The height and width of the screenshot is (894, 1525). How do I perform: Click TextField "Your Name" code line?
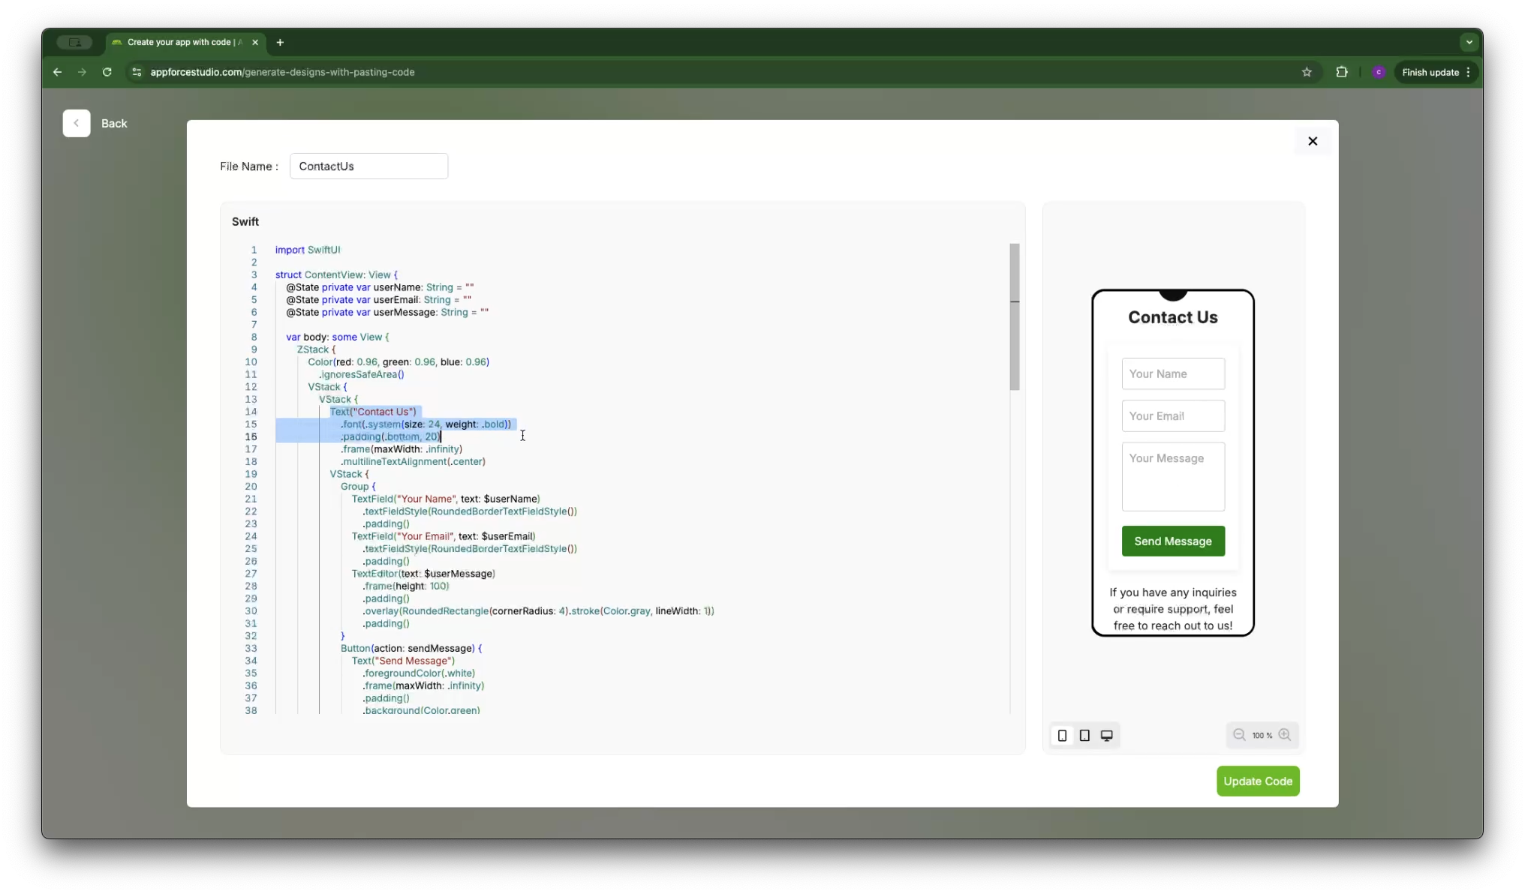tap(446, 499)
